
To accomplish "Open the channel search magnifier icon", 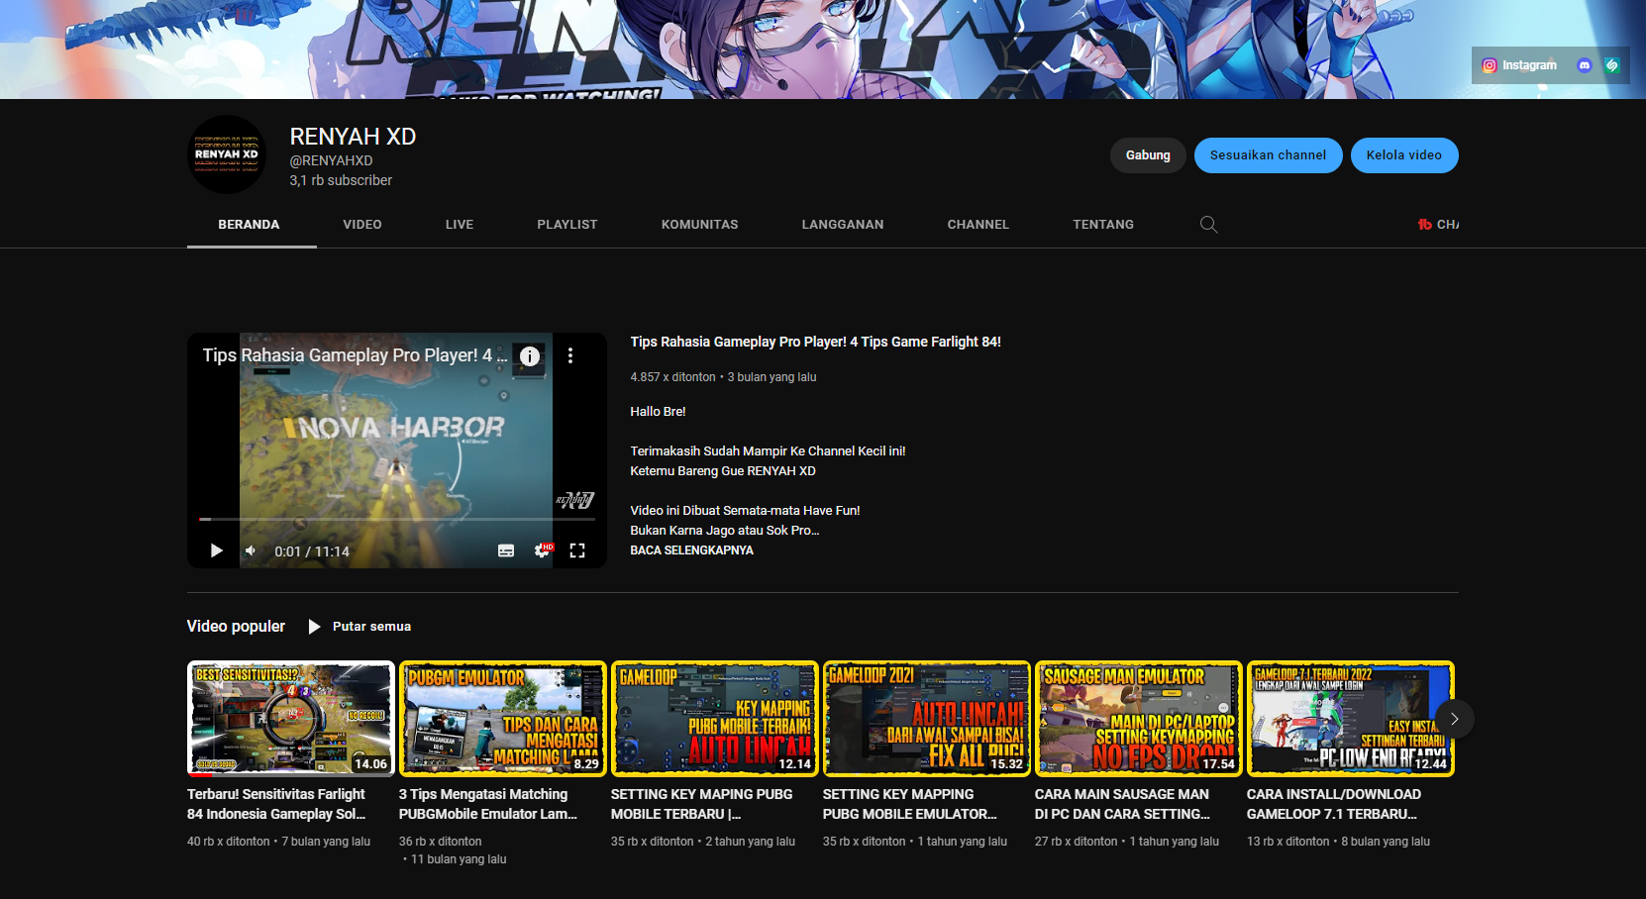I will (x=1209, y=225).
